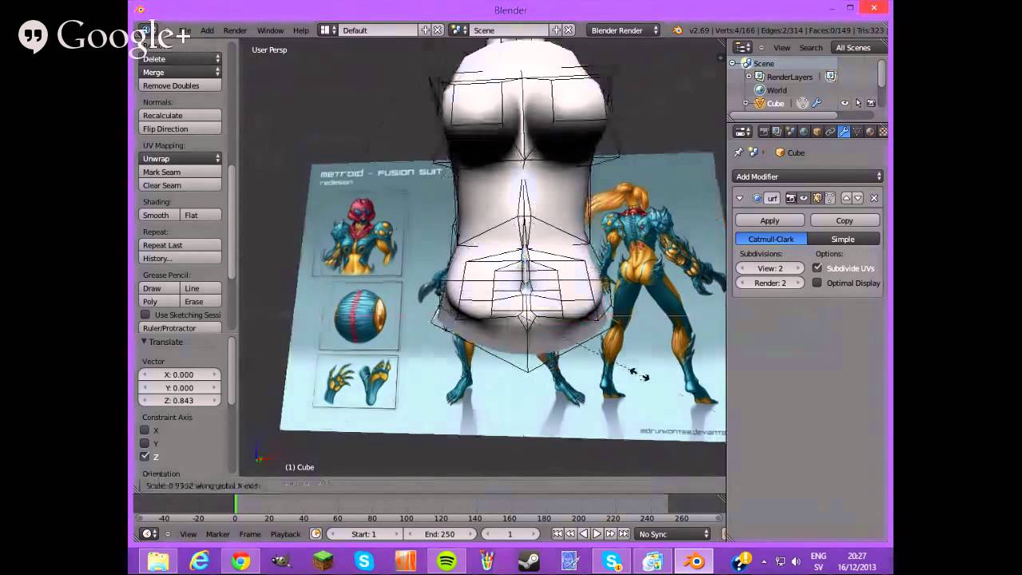Expand the Cube item in outliner
The image size is (1022, 575).
tap(746, 103)
